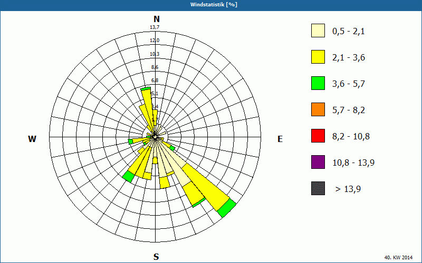Click the purple 10,8 - 13,9 legend swatch

pyautogui.click(x=318, y=162)
